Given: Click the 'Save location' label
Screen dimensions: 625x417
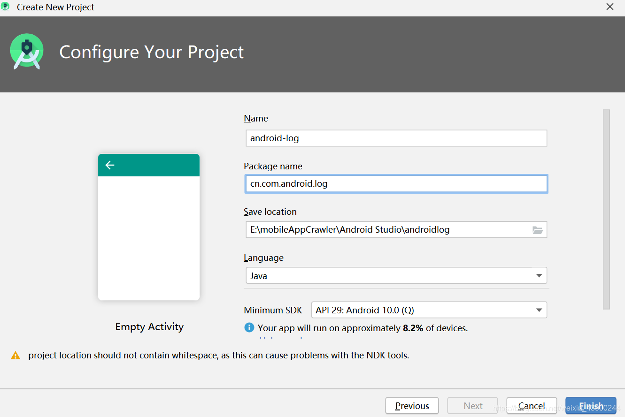Looking at the screenshot, I should pos(270,212).
